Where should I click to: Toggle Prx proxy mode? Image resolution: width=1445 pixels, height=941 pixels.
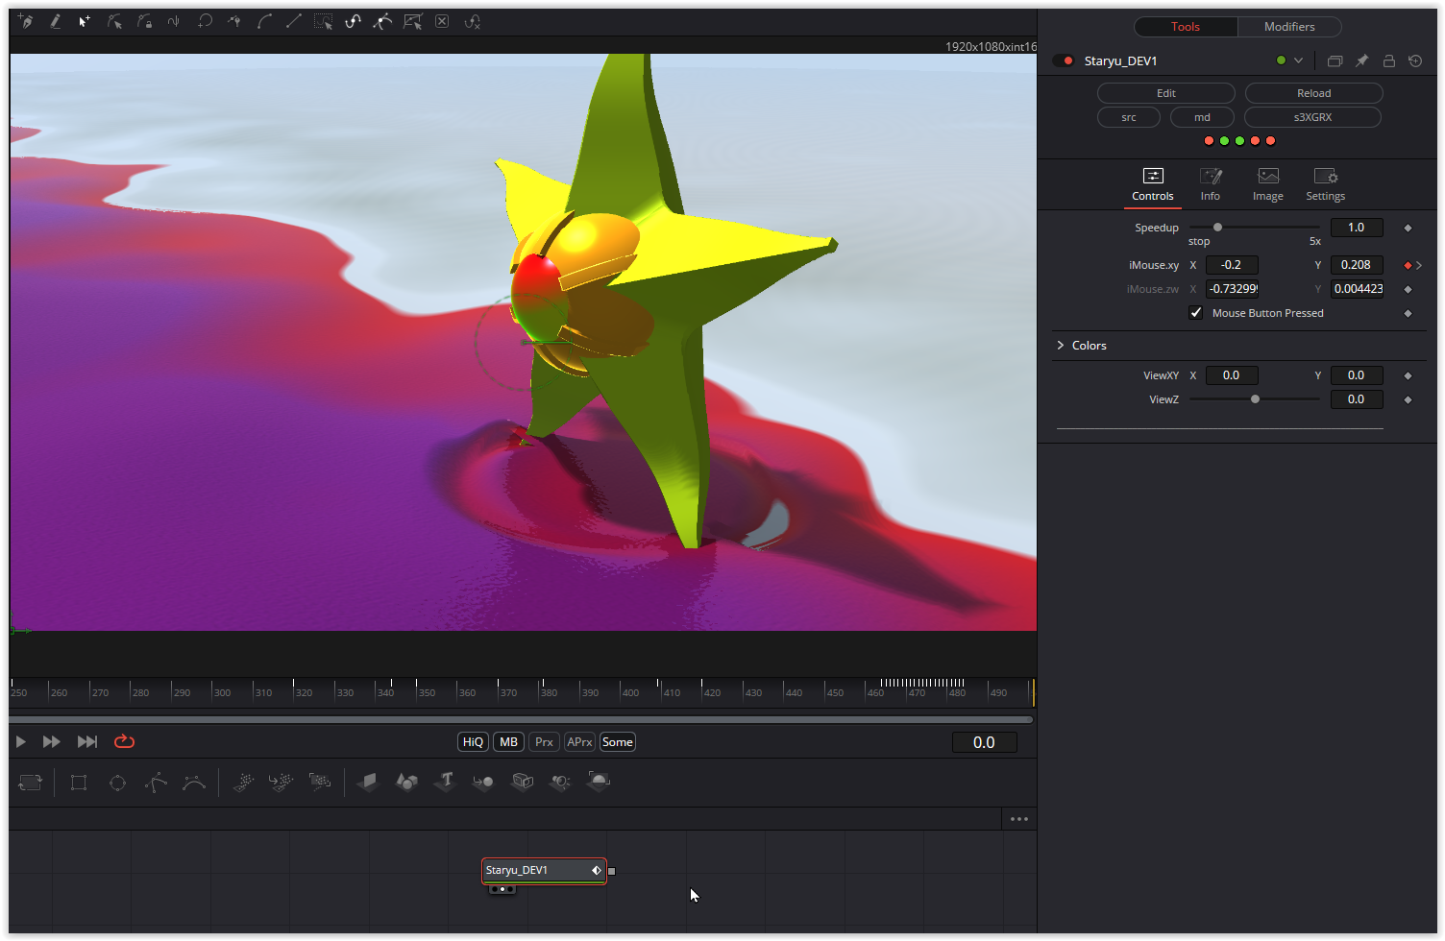[x=544, y=742]
